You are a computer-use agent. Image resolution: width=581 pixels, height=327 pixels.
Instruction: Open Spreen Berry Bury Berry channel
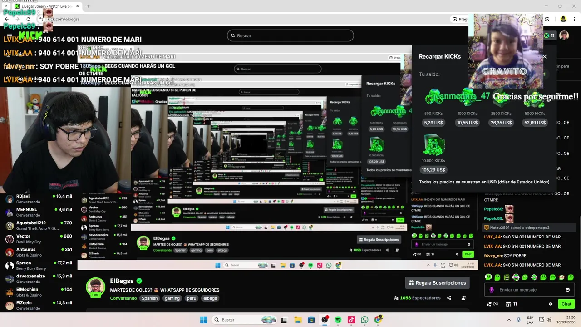point(39,265)
